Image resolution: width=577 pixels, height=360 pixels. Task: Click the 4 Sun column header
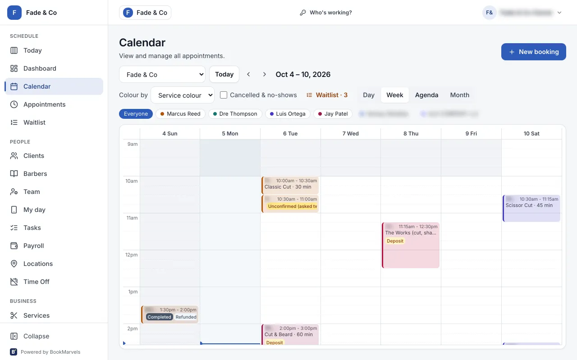click(x=170, y=134)
